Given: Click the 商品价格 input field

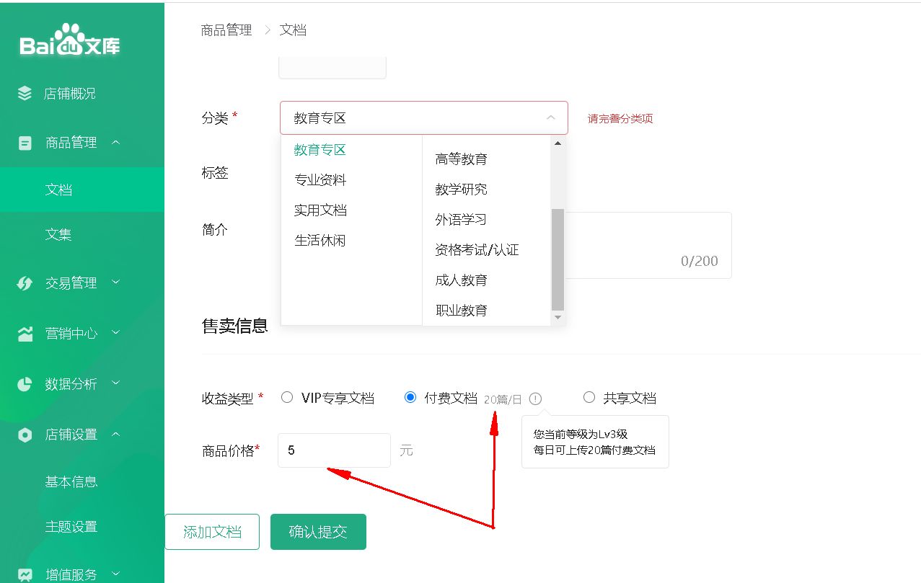Looking at the screenshot, I should coord(334,450).
